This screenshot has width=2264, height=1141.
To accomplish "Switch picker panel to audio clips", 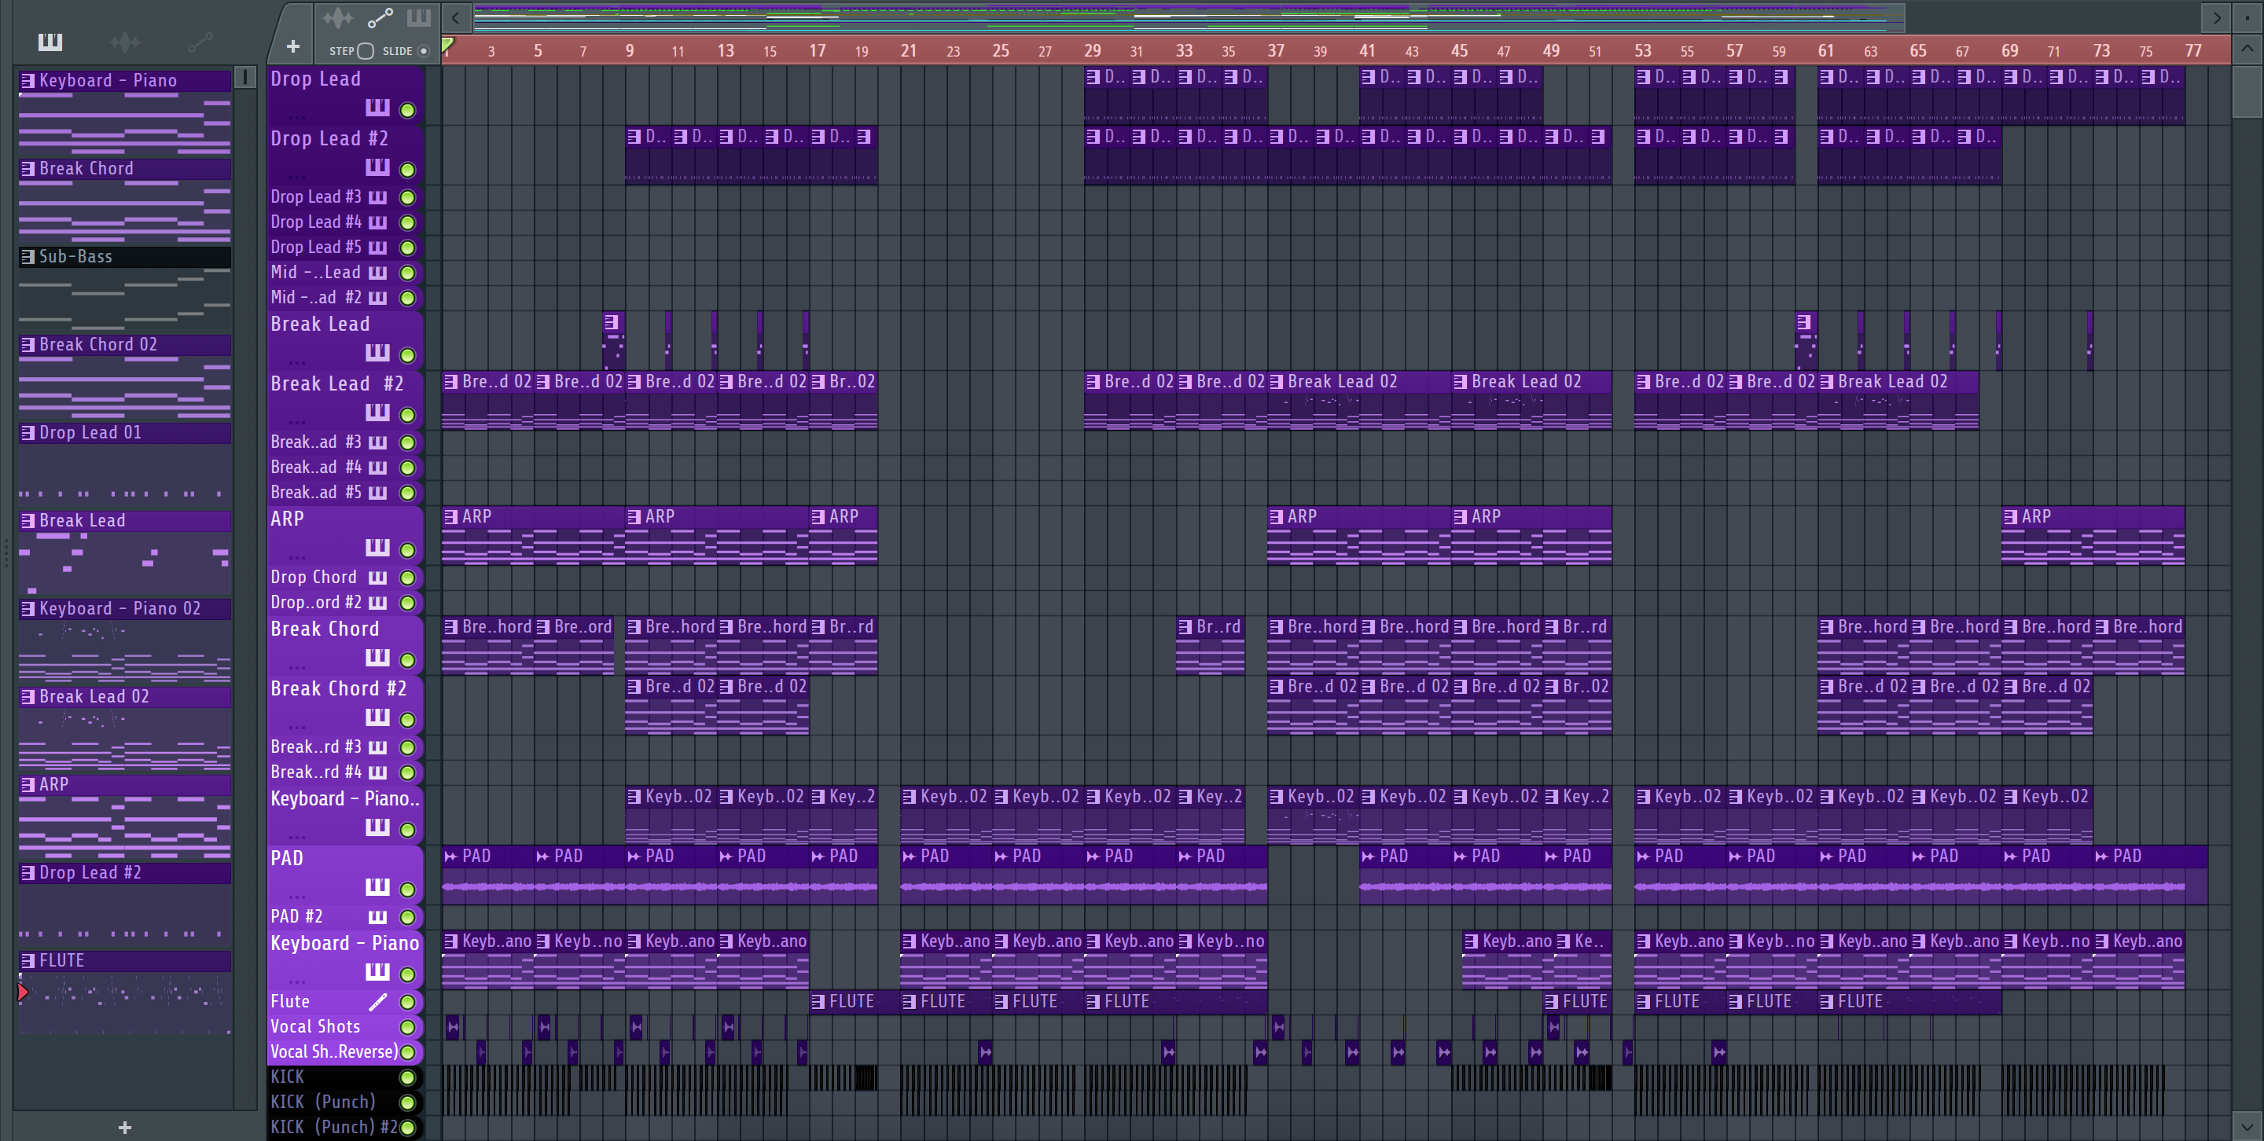I will 125,42.
